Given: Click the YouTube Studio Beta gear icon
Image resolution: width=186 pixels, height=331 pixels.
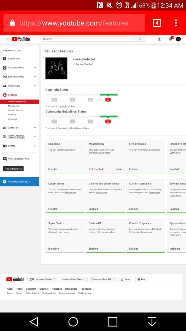Looking at the screenshot, I should (5, 182).
